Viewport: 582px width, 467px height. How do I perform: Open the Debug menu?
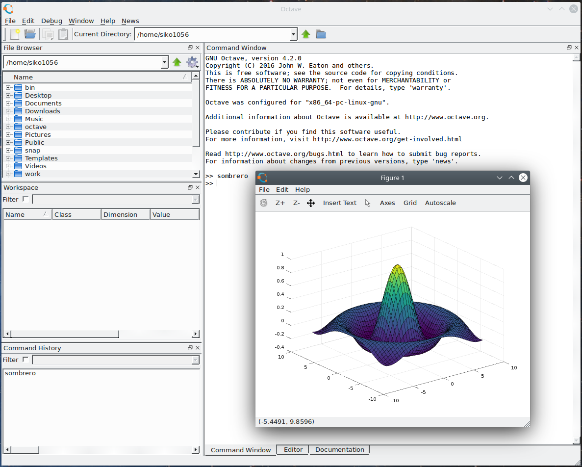(51, 21)
